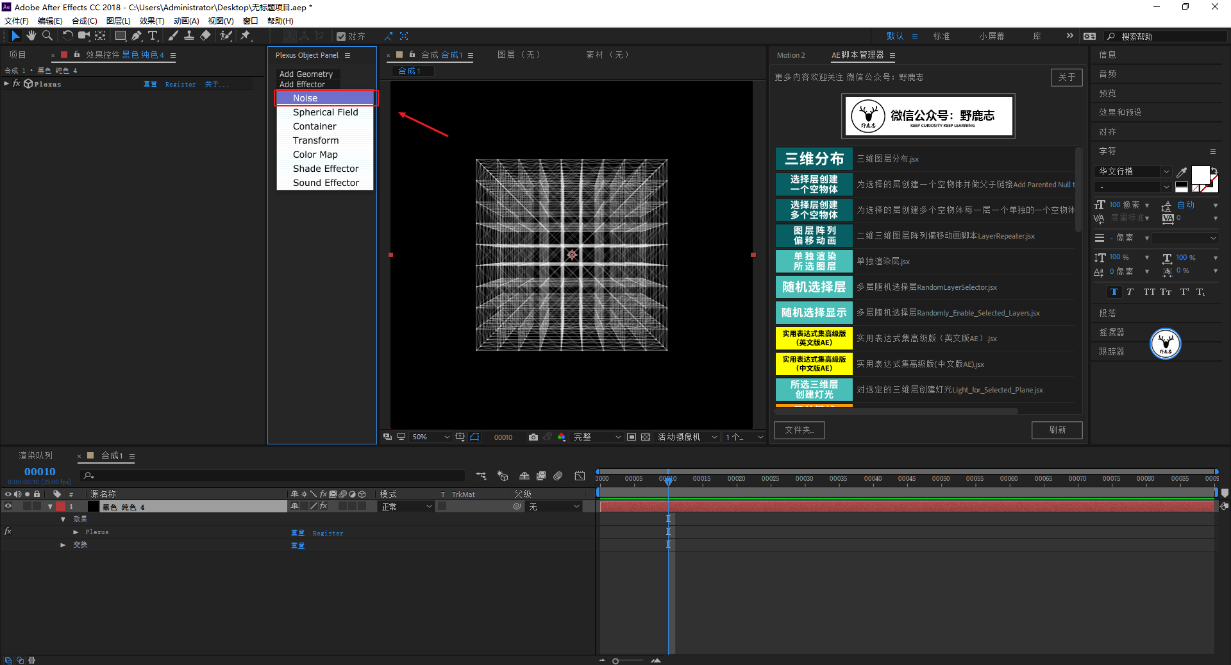
Task: Click the red label color of layer 1
Action: tap(60, 507)
